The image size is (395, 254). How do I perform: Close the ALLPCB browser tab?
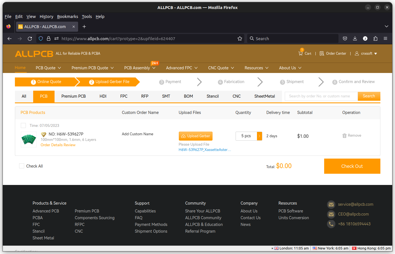pyautogui.click(x=74, y=27)
